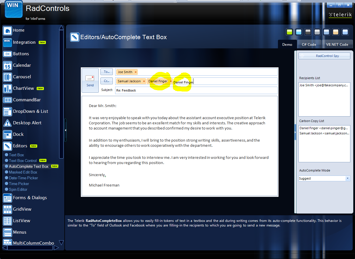This screenshot has height=259, width=355.
Task: Open the ListView category icon
Action: tap(7, 221)
